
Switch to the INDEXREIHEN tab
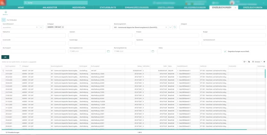point(79,7)
